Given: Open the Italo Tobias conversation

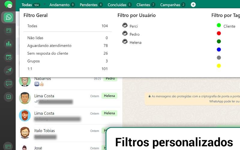Looking at the screenshot, I should click(x=61, y=133).
